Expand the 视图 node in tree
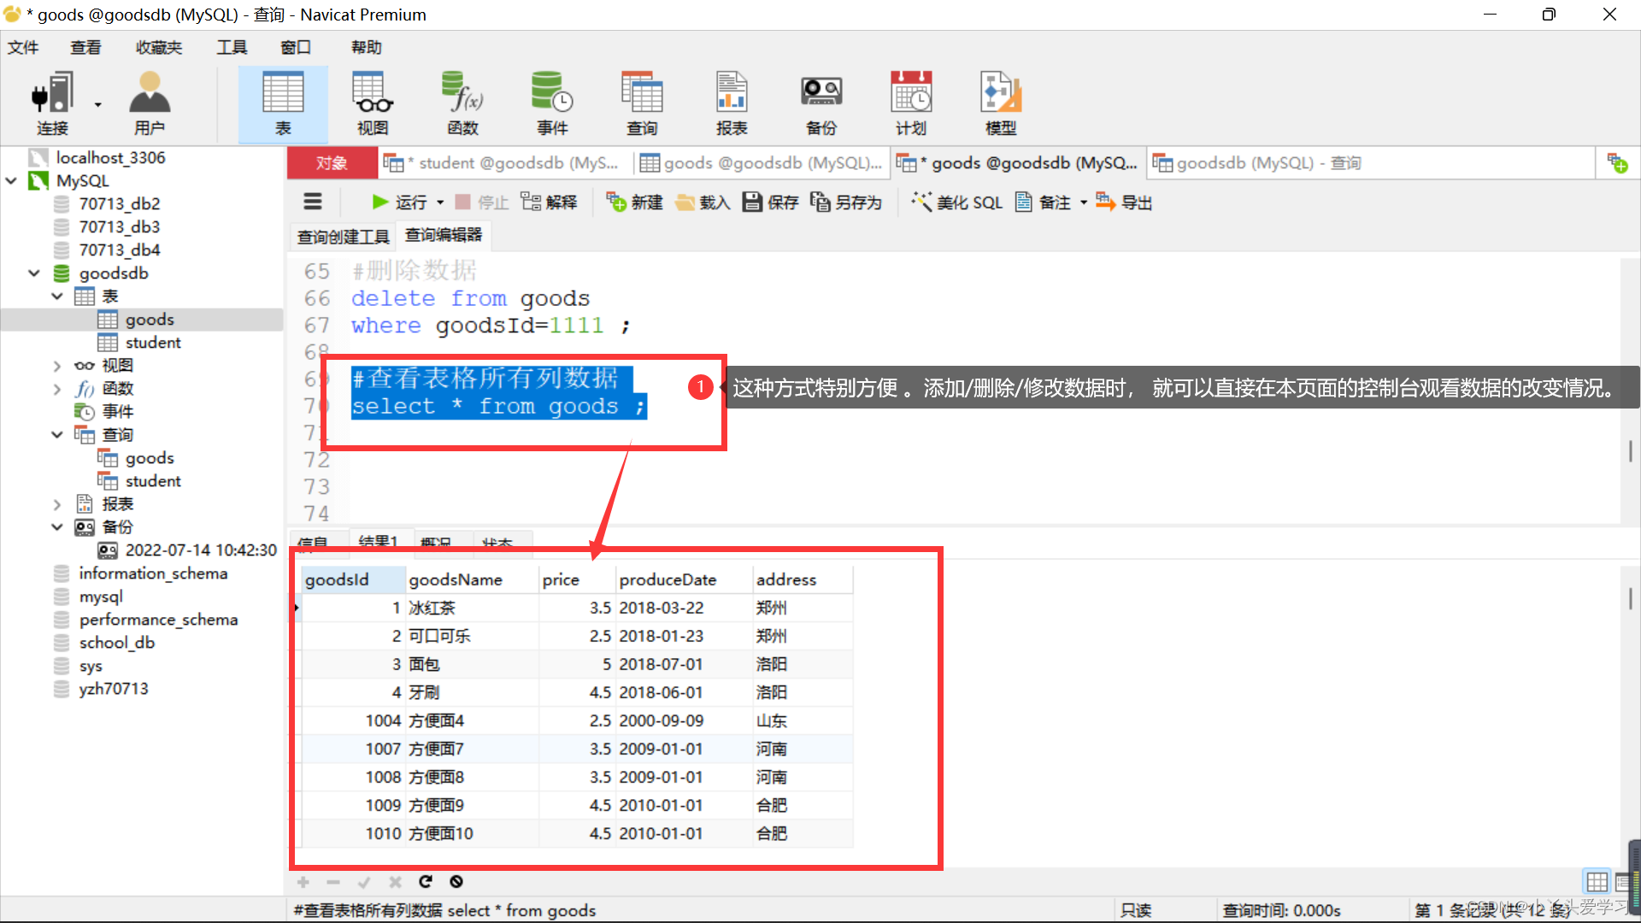 click(x=57, y=366)
